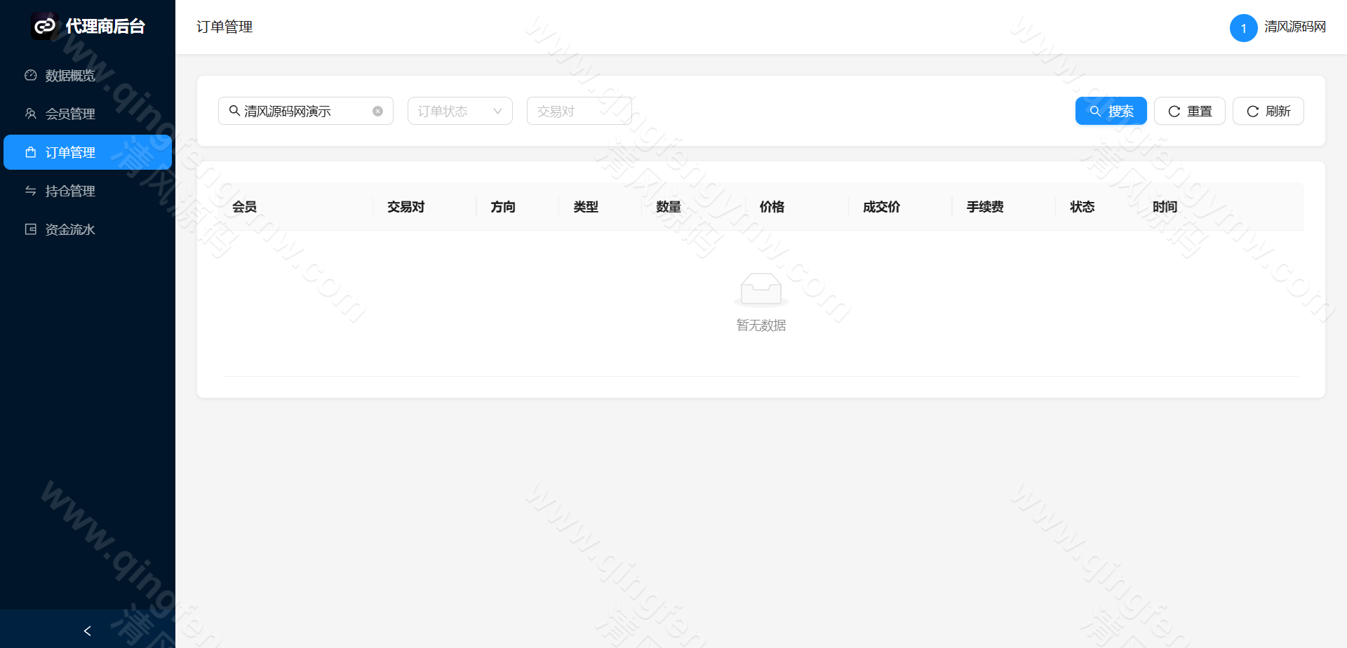
Task: Clear the search field with the x icon
Action: [377, 110]
